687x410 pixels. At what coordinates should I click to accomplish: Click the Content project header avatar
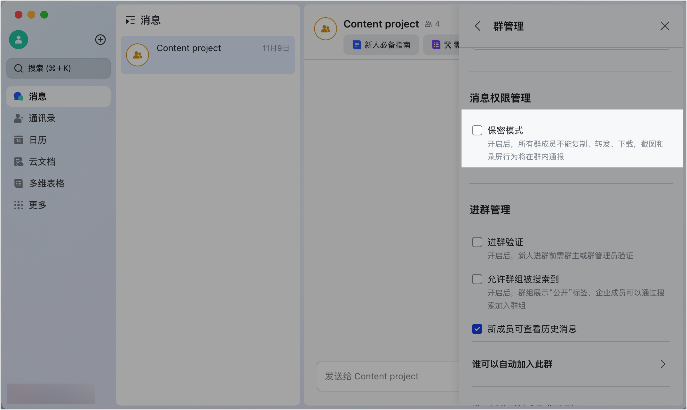325,29
